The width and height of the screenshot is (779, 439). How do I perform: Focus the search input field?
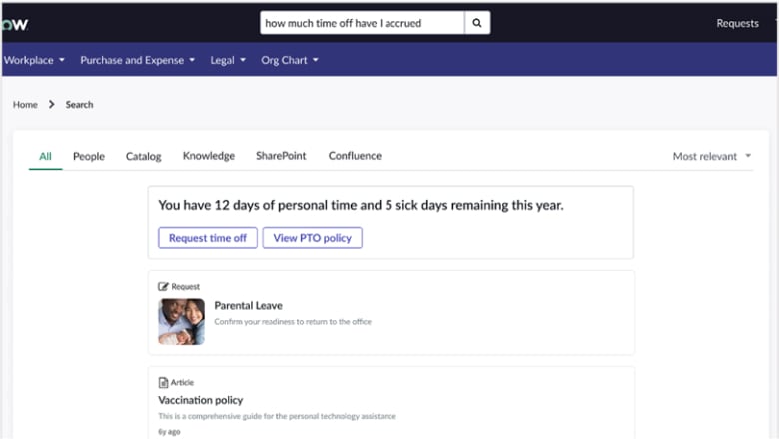363,23
